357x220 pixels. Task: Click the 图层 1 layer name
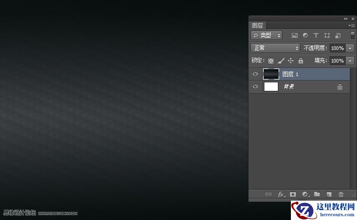[x=290, y=74]
